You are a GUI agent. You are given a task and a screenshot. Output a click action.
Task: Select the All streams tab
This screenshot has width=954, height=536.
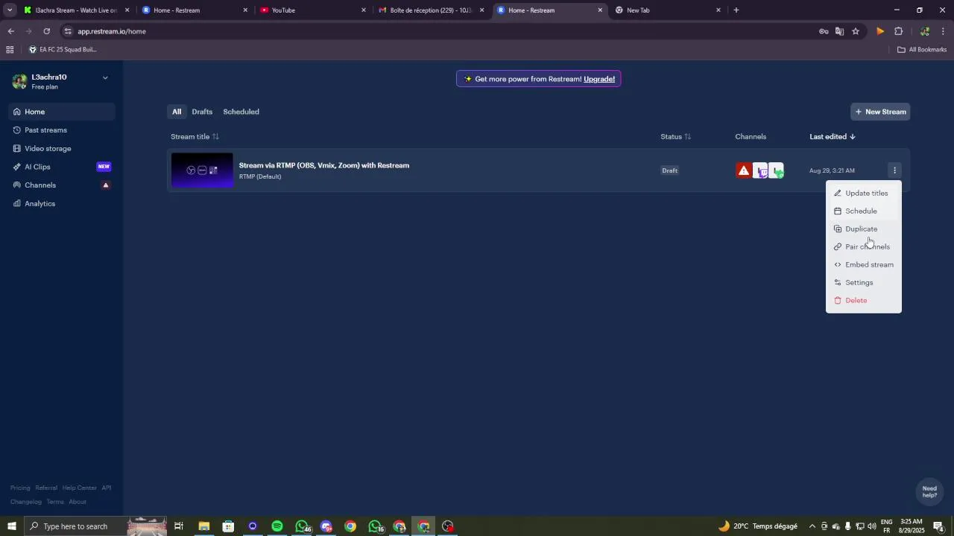pos(177,112)
